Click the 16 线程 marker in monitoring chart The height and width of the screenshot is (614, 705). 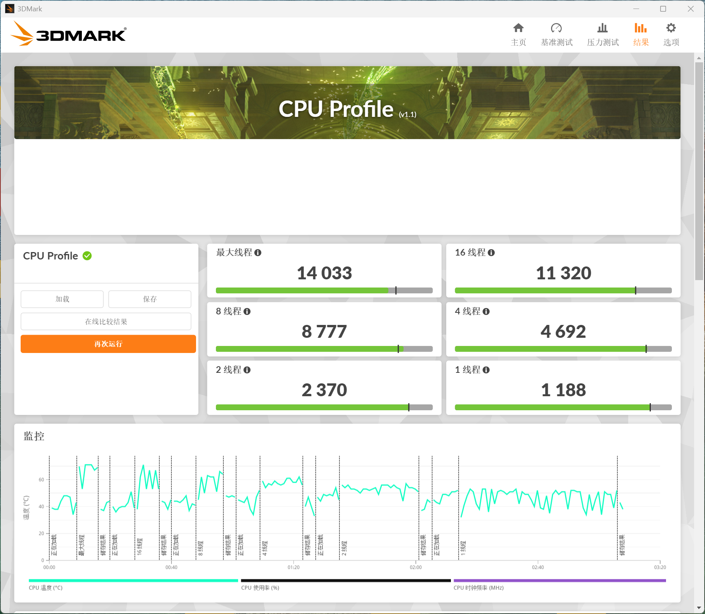coord(140,547)
